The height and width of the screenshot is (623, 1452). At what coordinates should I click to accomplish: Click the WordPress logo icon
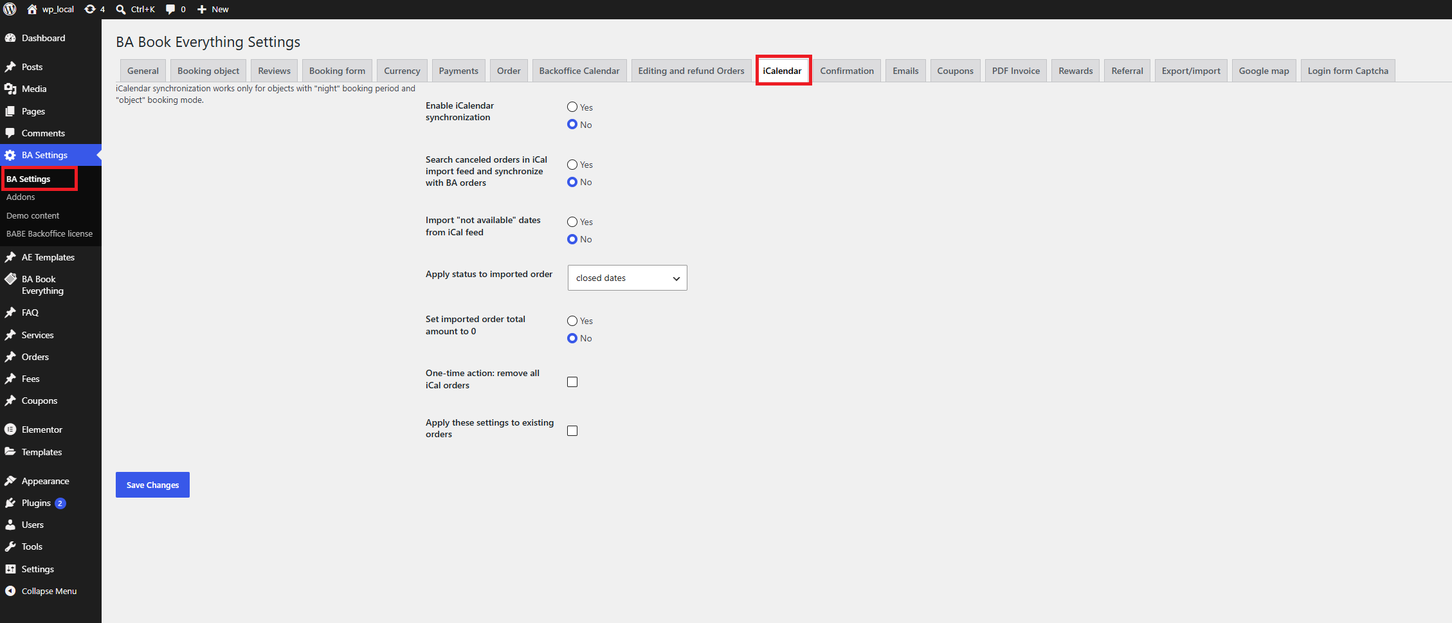[10, 9]
